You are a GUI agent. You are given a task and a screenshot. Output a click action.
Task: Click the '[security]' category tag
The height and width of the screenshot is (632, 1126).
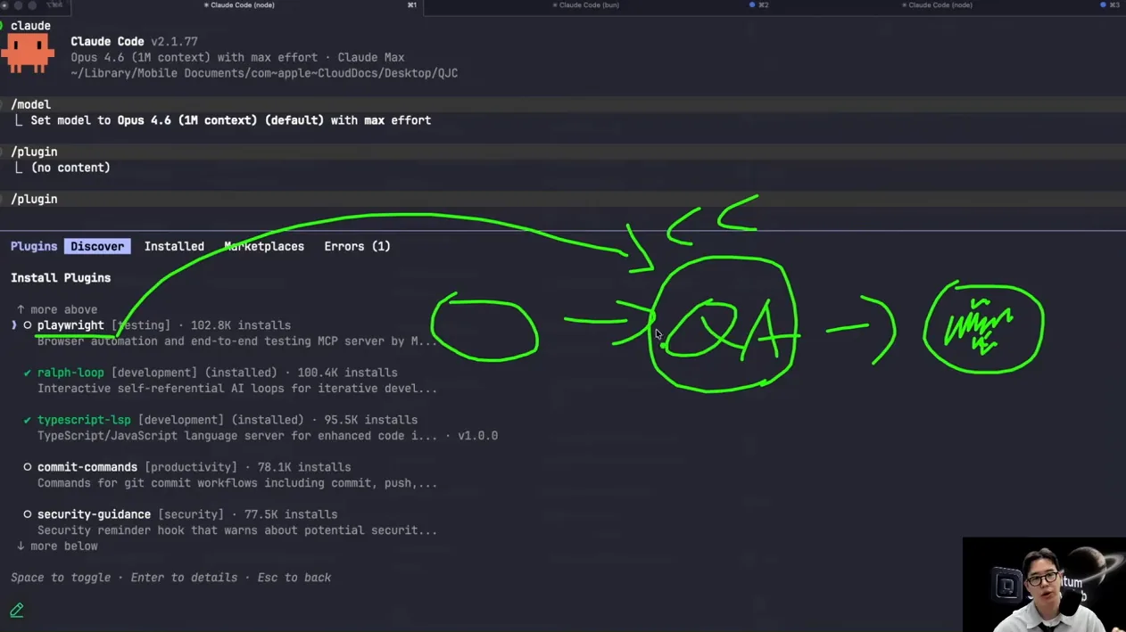click(x=191, y=514)
